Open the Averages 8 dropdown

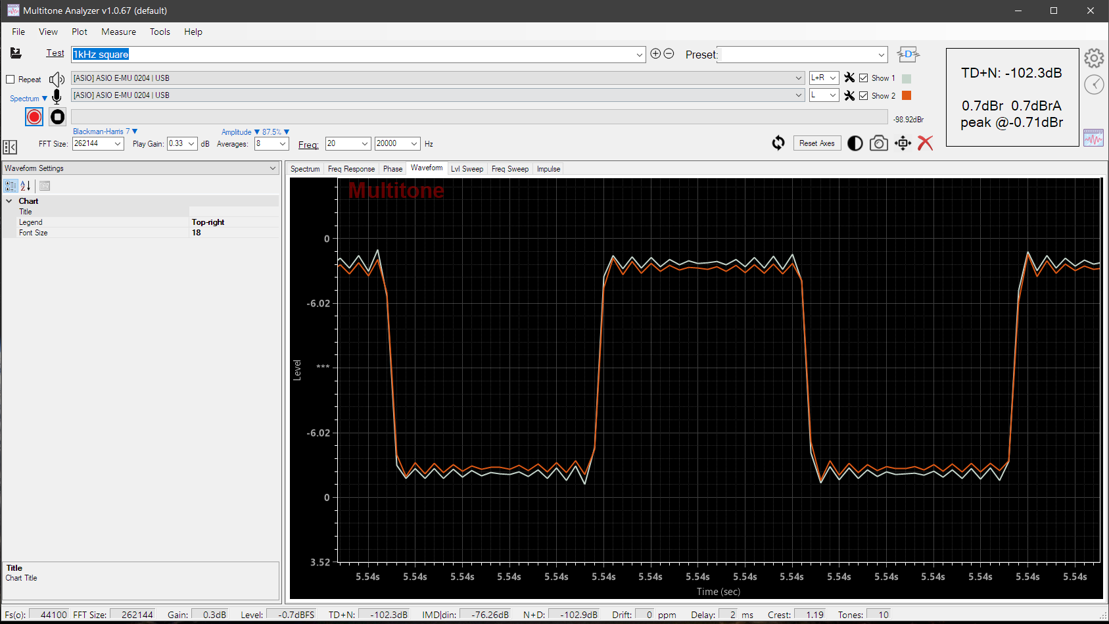coord(283,143)
